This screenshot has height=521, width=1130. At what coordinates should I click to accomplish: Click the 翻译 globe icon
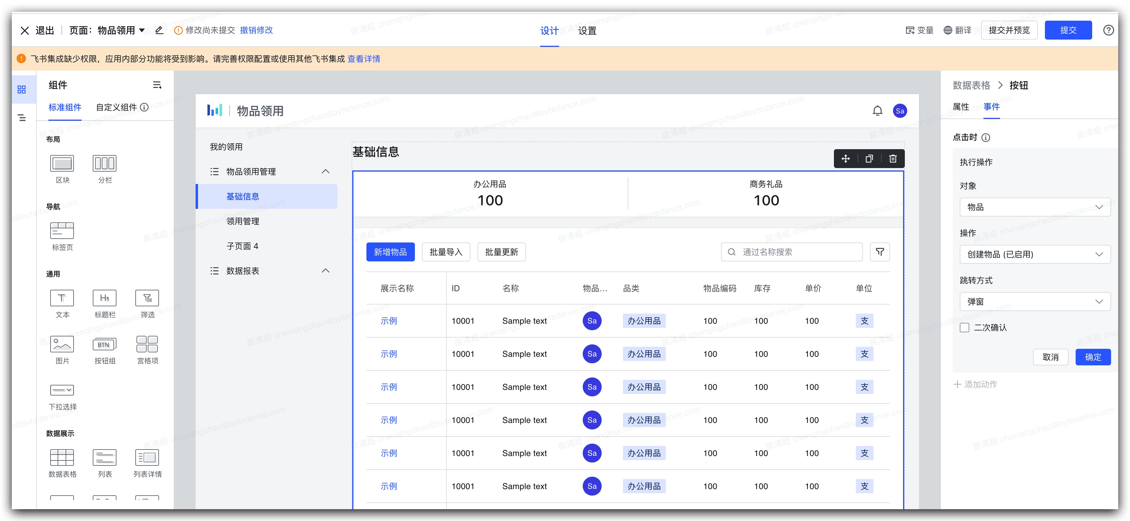point(947,30)
